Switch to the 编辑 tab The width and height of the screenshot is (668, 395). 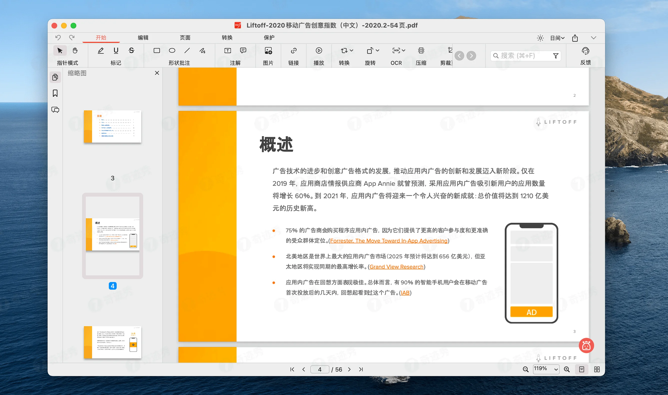pyautogui.click(x=143, y=37)
